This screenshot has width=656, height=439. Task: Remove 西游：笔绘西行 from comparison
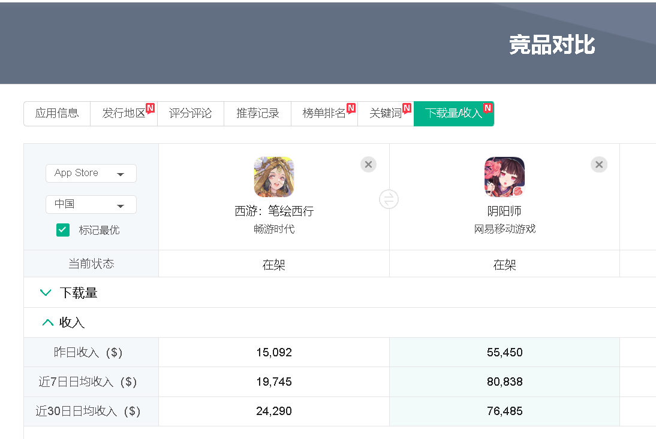(368, 165)
